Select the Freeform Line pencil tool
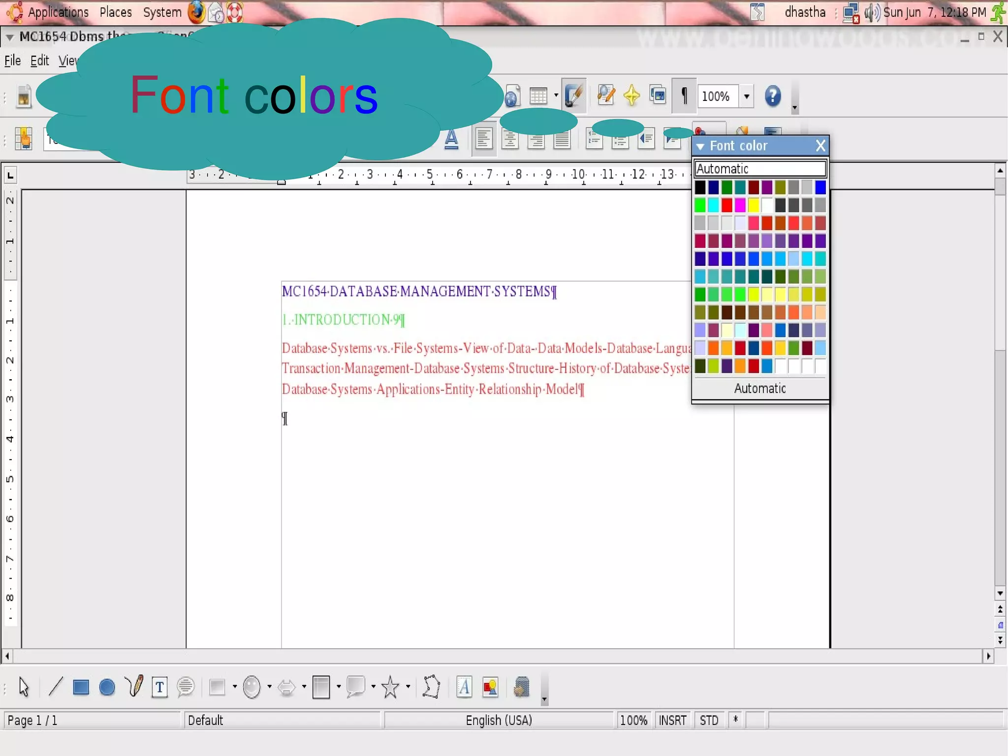This screenshot has height=756, width=1008. click(134, 686)
